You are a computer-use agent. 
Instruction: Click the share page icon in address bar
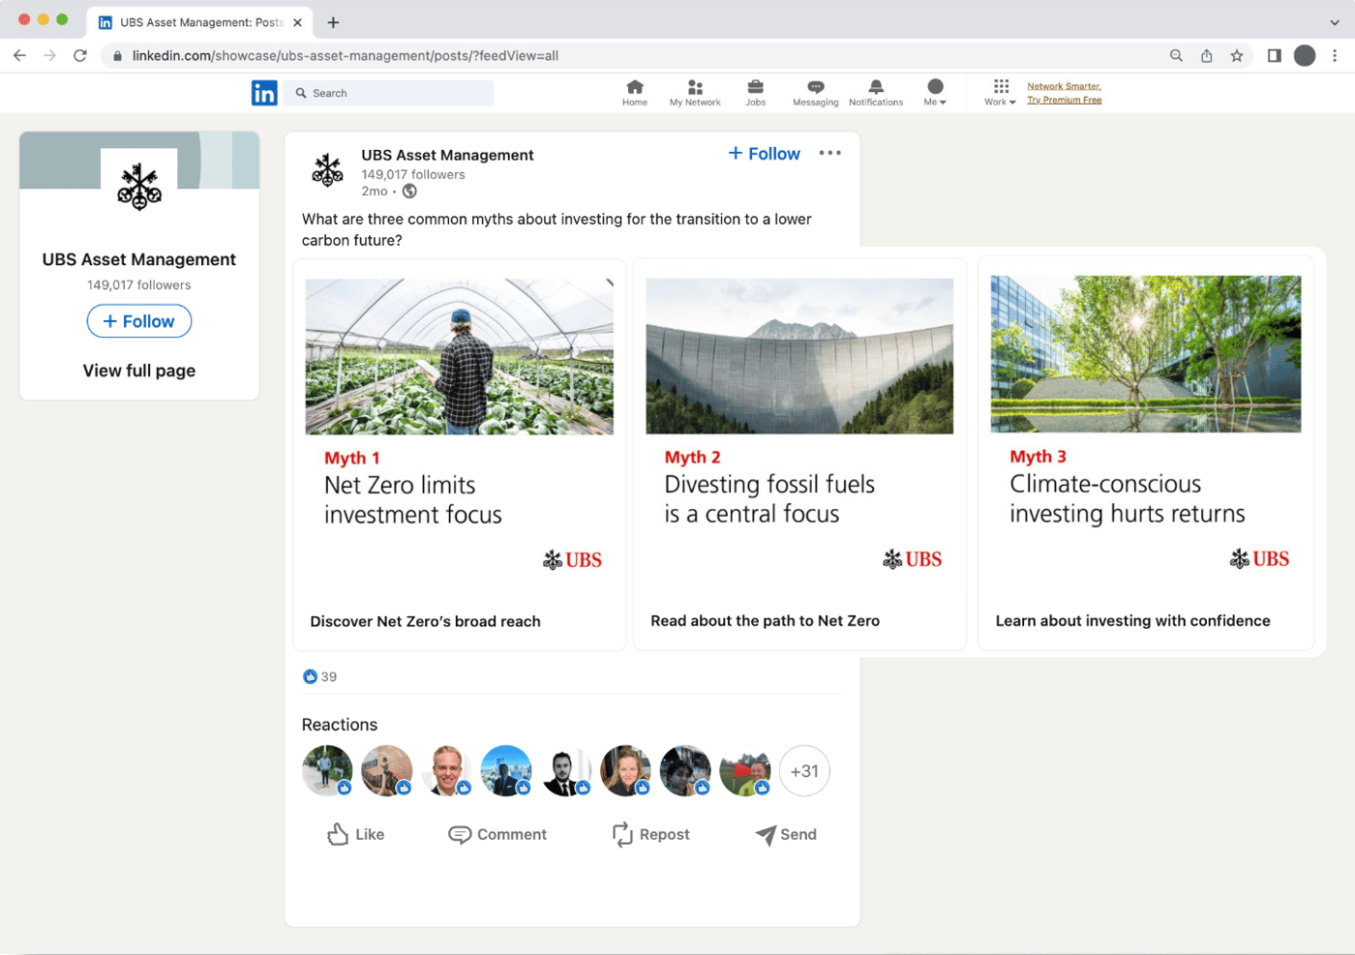pos(1207,55)
